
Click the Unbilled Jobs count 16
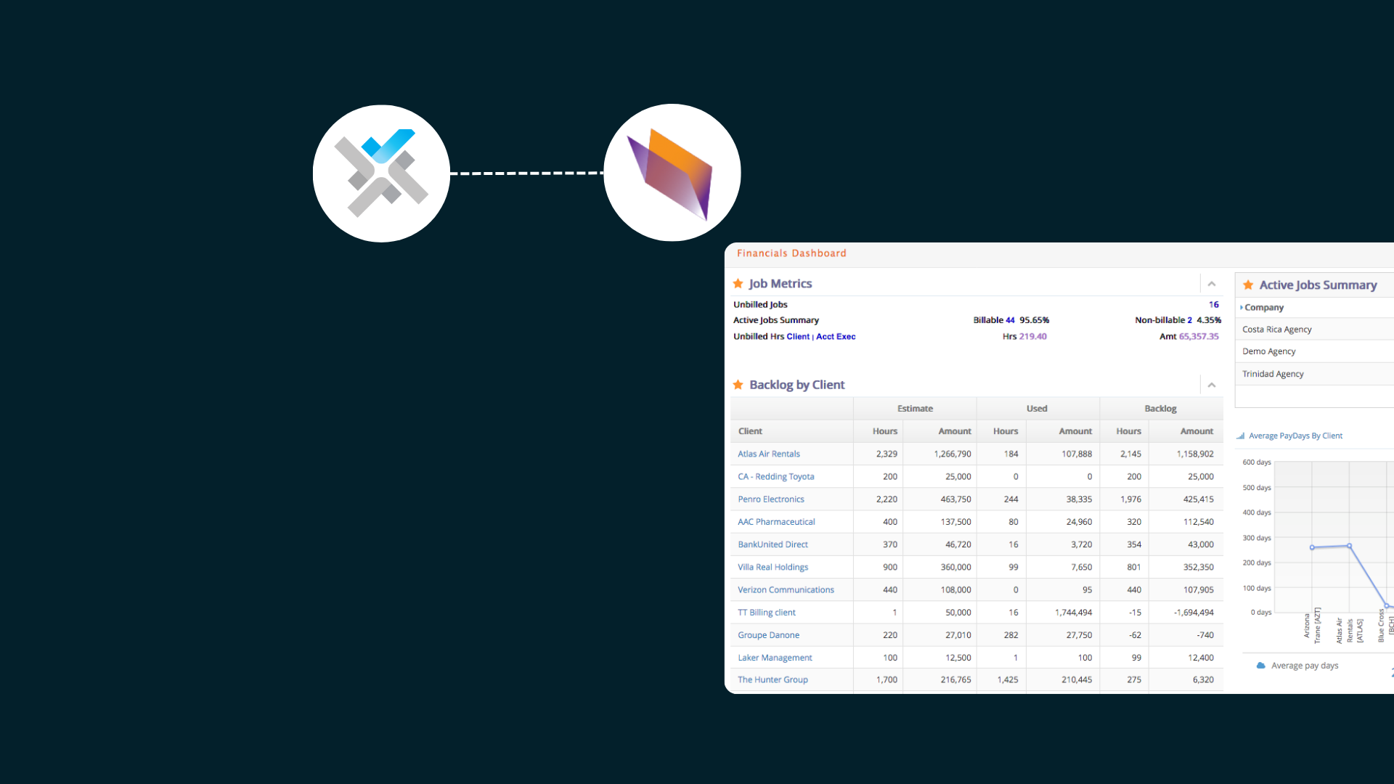pos(1214,304)
